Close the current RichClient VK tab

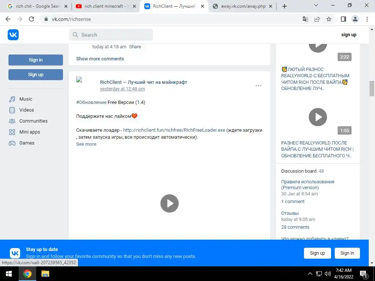(203, 7)
